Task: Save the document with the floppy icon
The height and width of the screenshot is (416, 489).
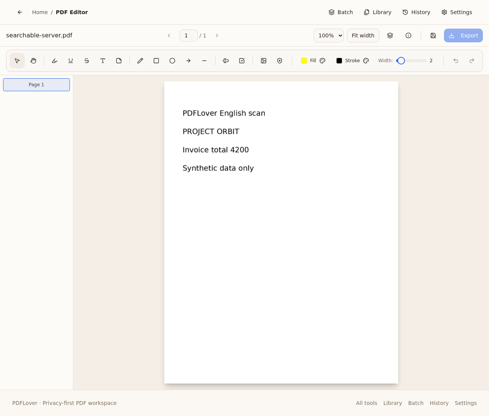Action: (x=433, y=35)
